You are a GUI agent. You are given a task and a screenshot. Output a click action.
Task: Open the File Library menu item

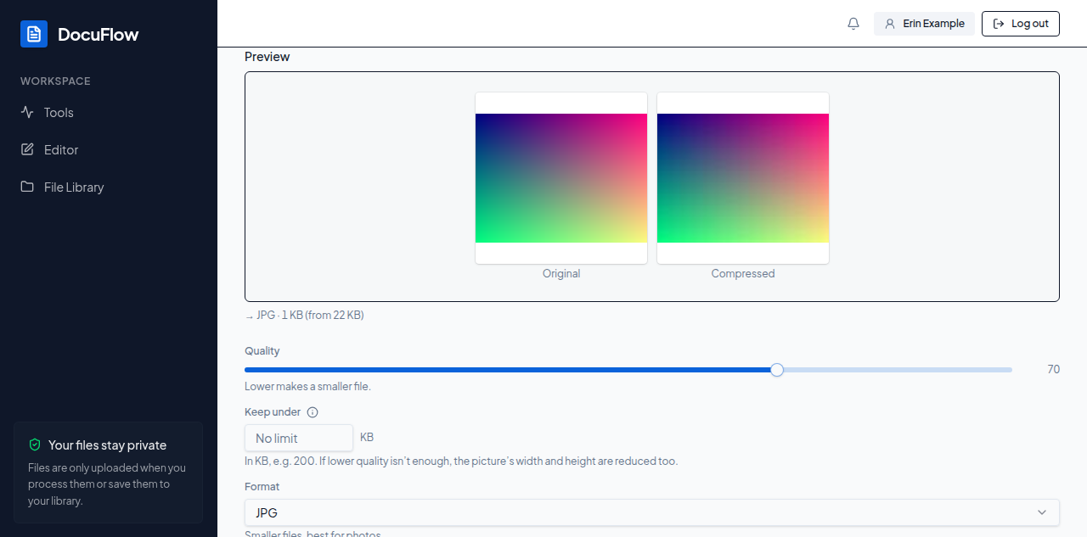tap(109, 187)
